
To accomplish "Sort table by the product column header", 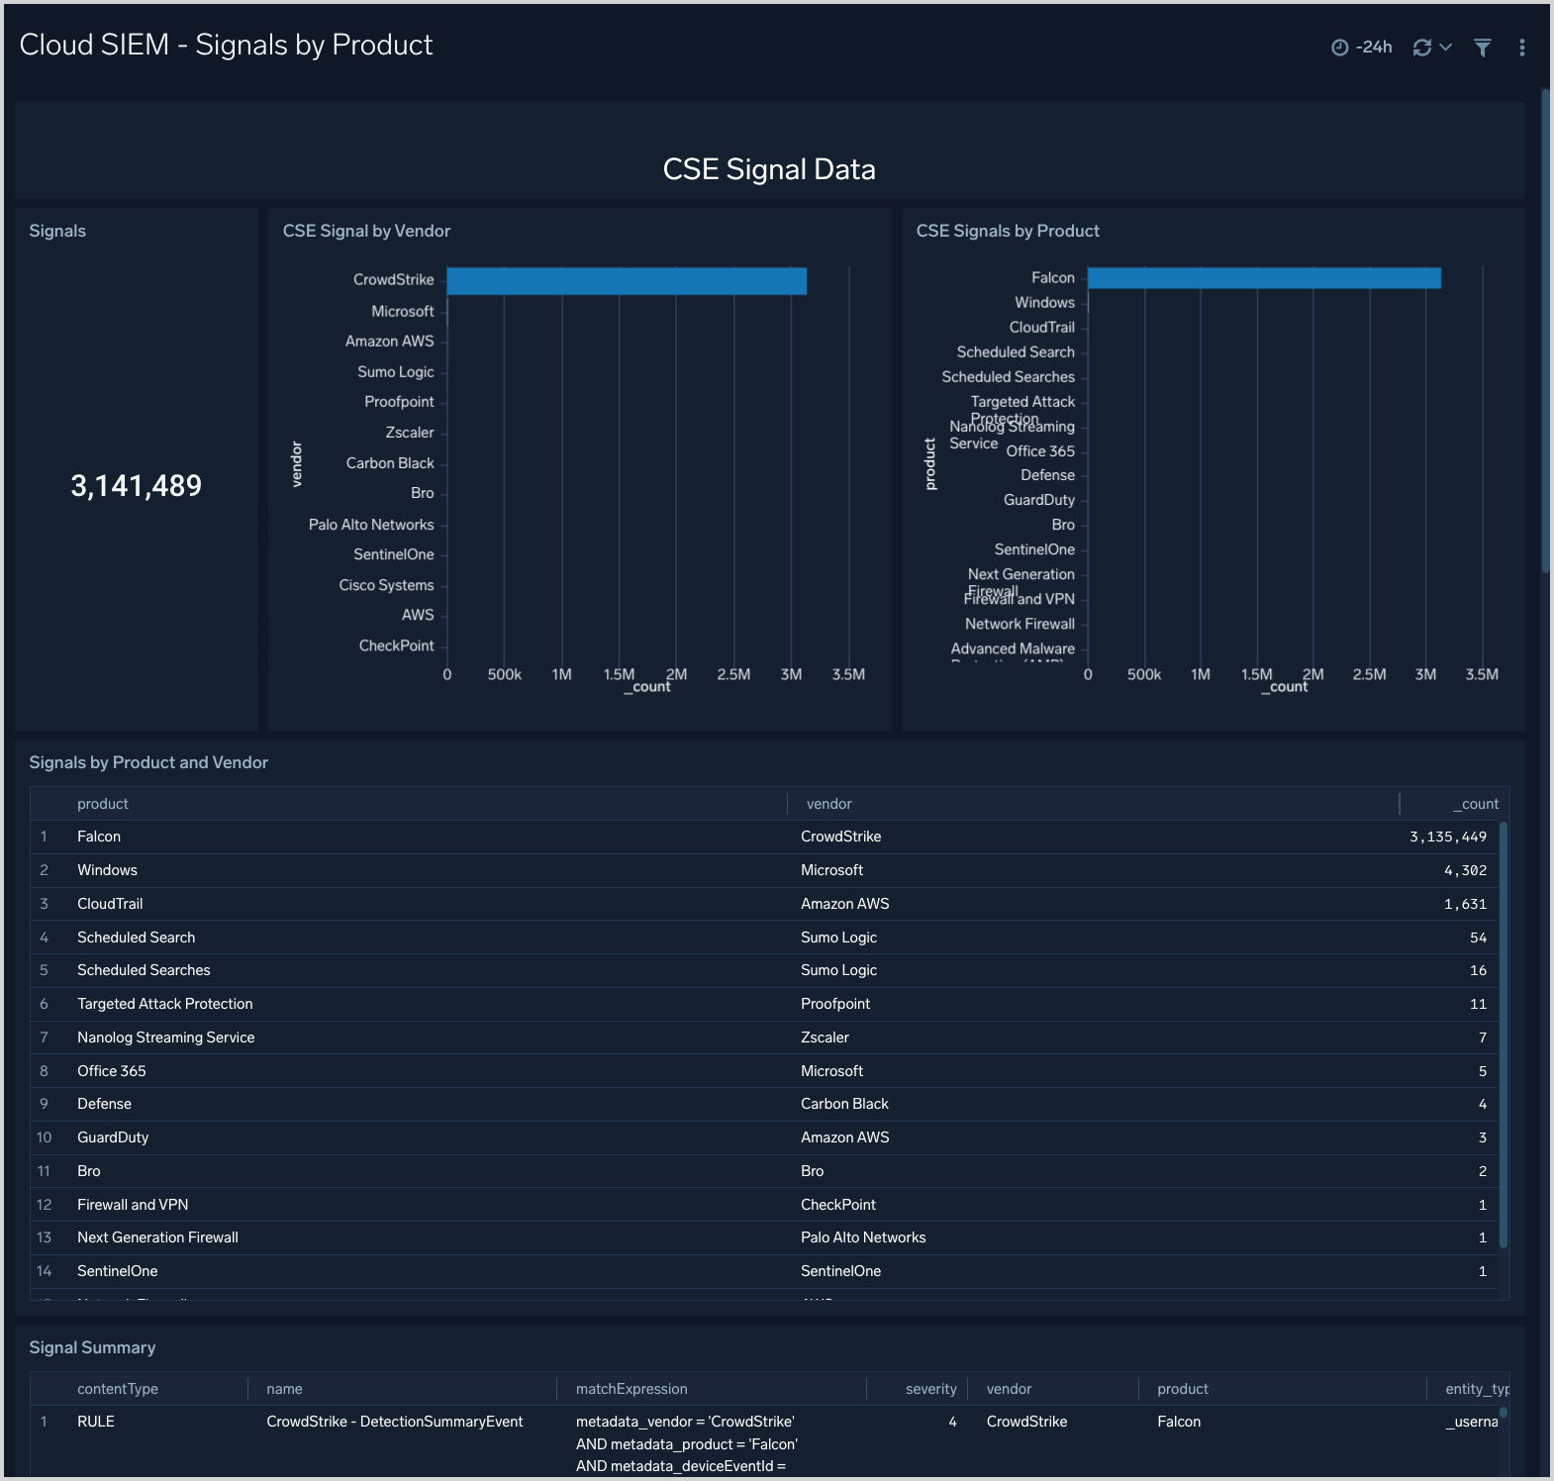I will [x=103, y=804].
